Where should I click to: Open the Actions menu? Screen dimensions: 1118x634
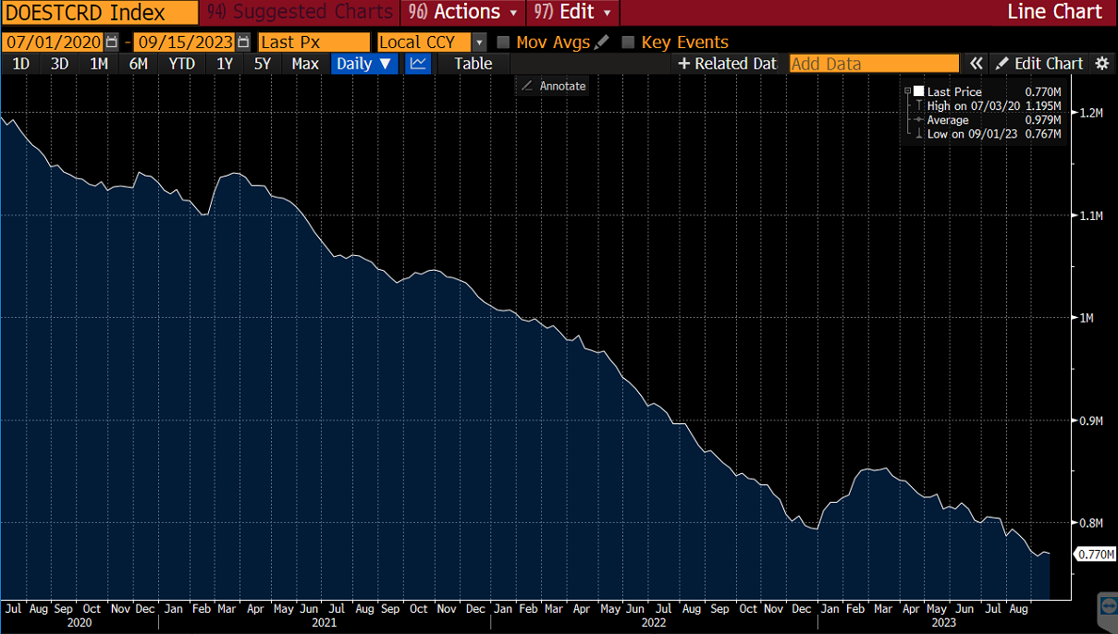(465, 13)
